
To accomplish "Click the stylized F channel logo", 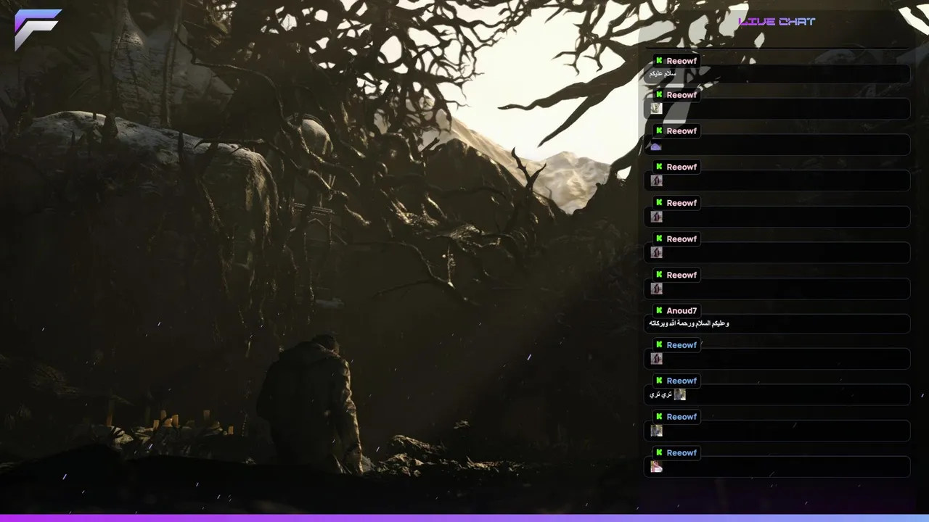I will pos(38,30).
